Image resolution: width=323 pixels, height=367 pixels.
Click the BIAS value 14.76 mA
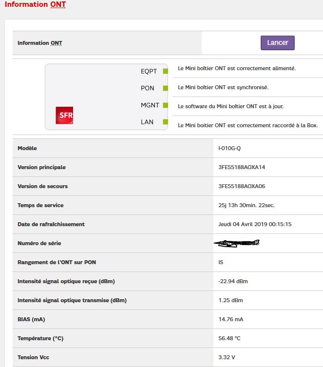pos(231,319)
